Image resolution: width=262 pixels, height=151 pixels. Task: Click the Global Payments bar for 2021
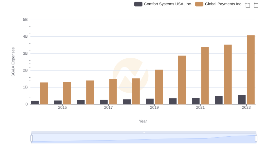205,76
